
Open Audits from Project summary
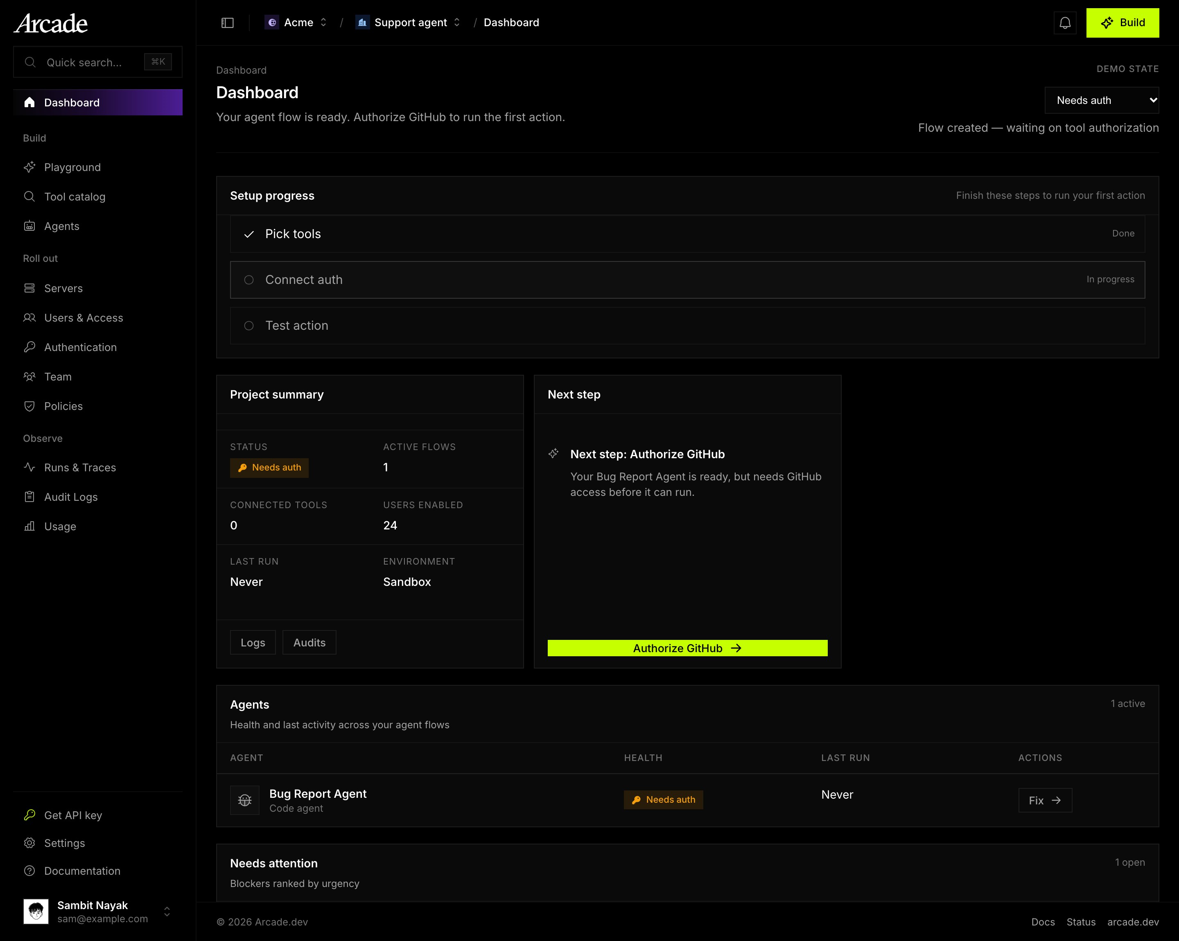tap(309, 643)
